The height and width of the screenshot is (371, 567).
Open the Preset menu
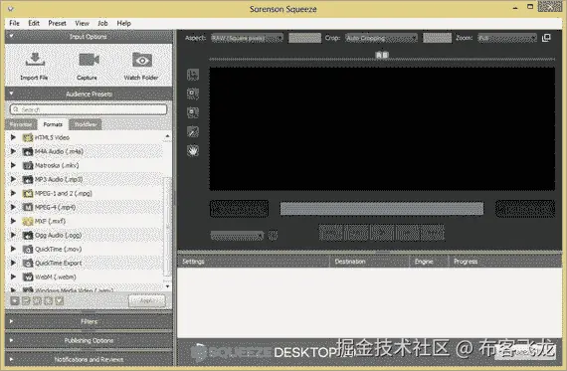(x=57, y=23)
